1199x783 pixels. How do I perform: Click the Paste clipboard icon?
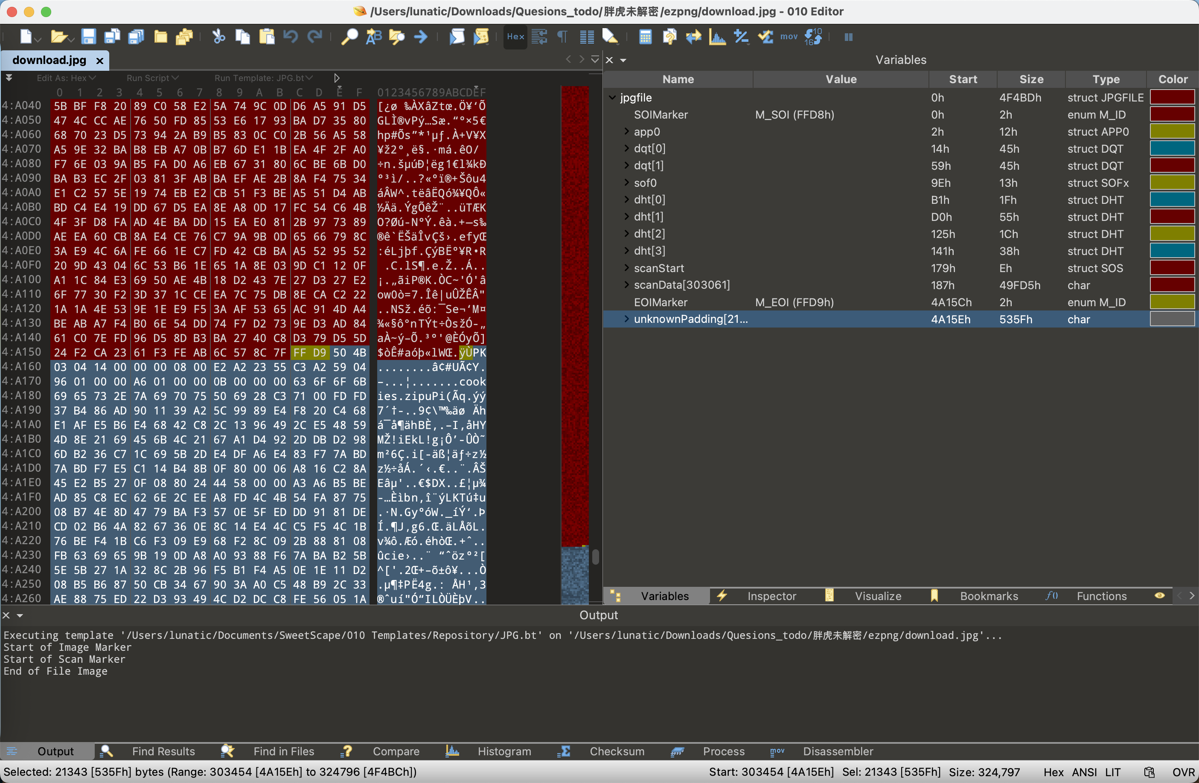point(267,37)
